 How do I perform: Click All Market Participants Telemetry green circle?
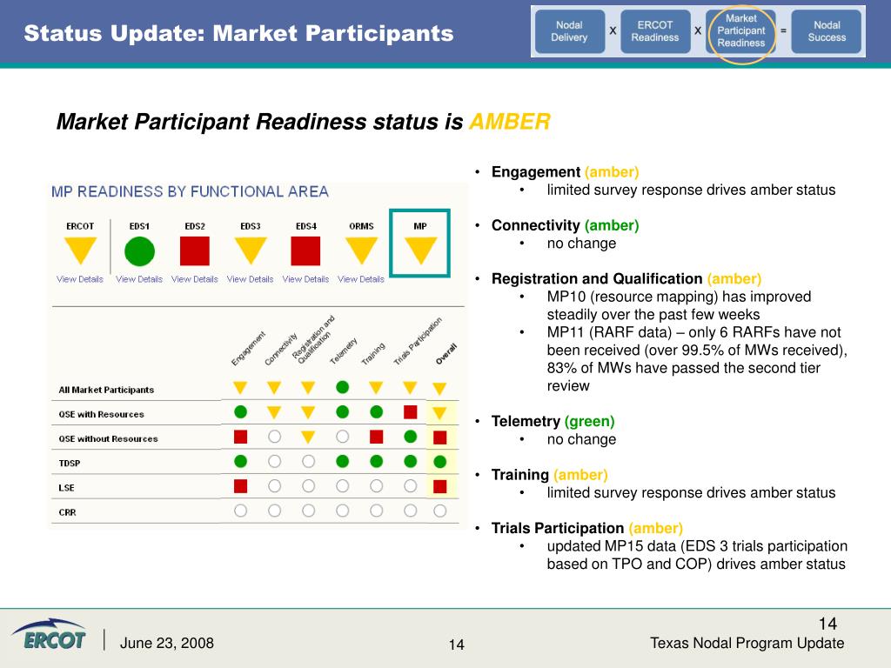(x=342, y=387)
